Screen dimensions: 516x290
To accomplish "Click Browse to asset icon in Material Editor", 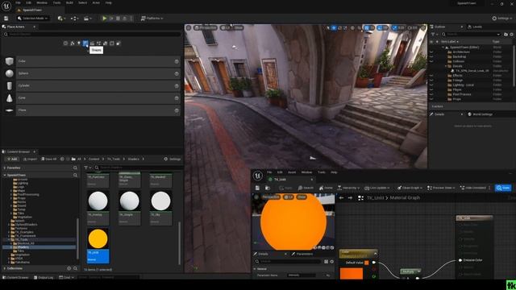I will [268, 188].
